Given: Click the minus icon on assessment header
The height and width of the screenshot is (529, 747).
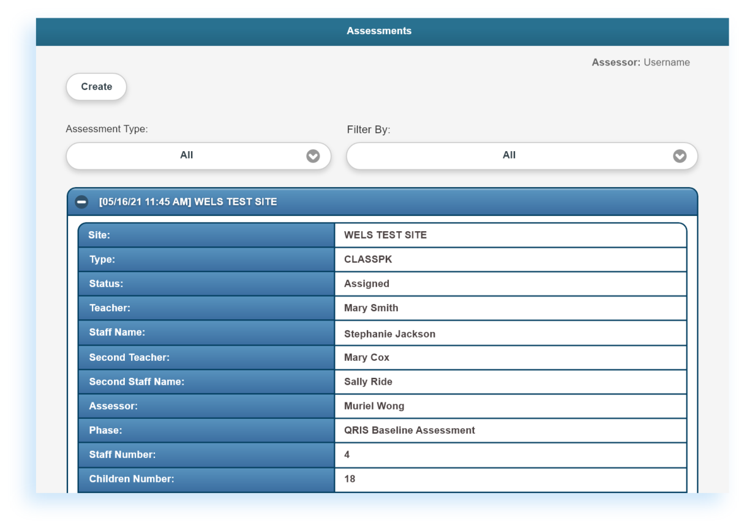Looking at the screenshot, I should click(81, 202).
